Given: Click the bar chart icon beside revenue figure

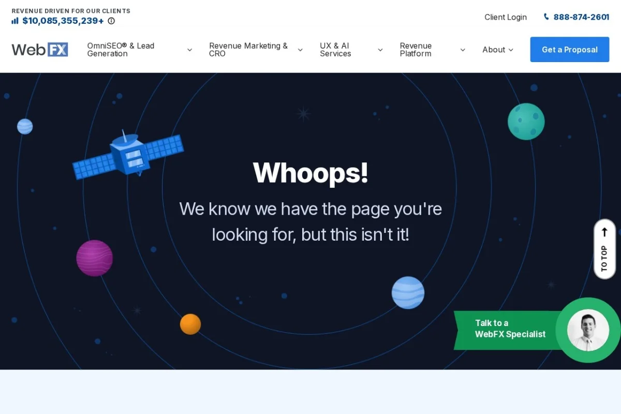Looking at the screenshot, I should click(15, 21).
